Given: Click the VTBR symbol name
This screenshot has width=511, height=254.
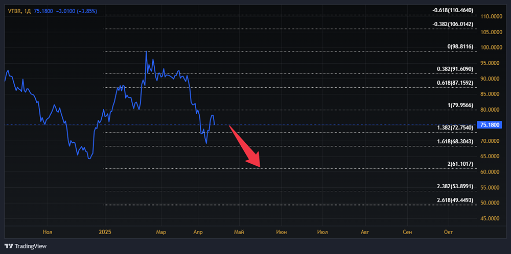Looking at the screenshot, I should (x=14, y=10).
